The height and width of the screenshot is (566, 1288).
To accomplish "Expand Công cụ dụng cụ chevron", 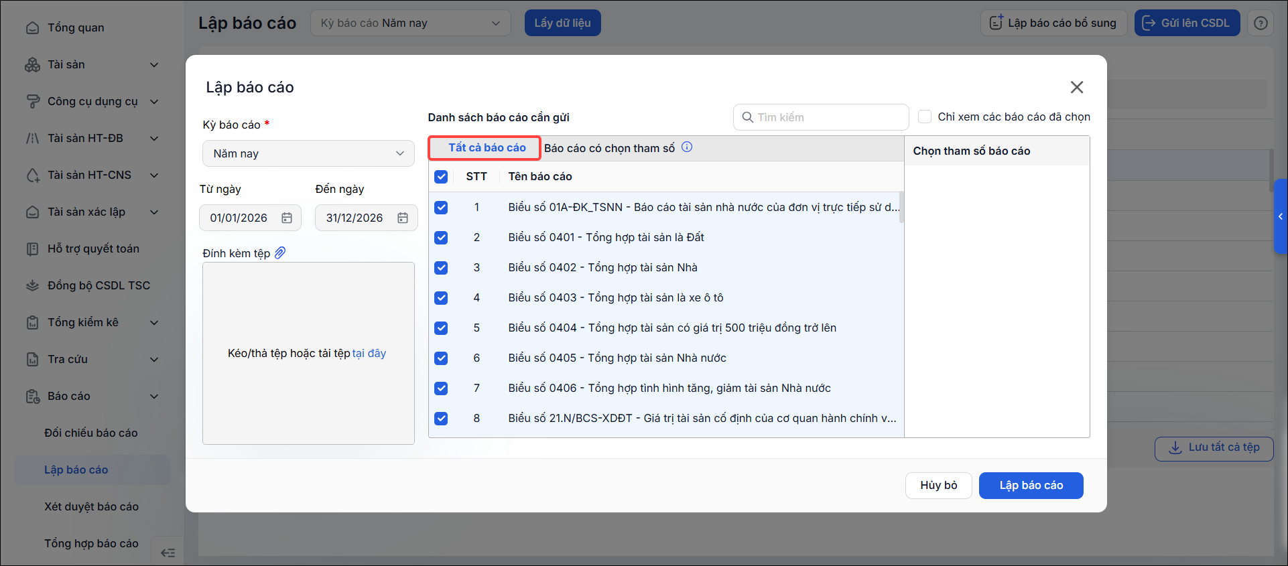I will pos(154,102).
